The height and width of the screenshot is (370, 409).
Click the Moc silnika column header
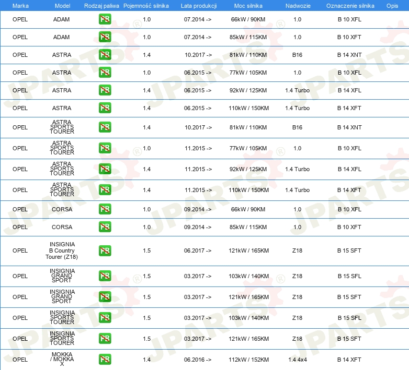click(x=248, y=6)
